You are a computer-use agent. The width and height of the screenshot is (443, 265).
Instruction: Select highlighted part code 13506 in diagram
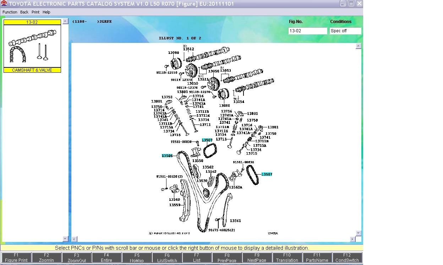[x=167, y=156]
